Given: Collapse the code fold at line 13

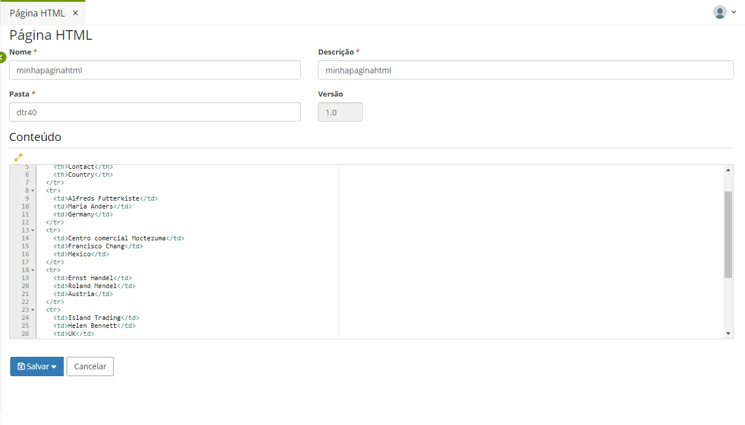Looking at the screenshot, I should pyautogui.click(x=32, y=230).
